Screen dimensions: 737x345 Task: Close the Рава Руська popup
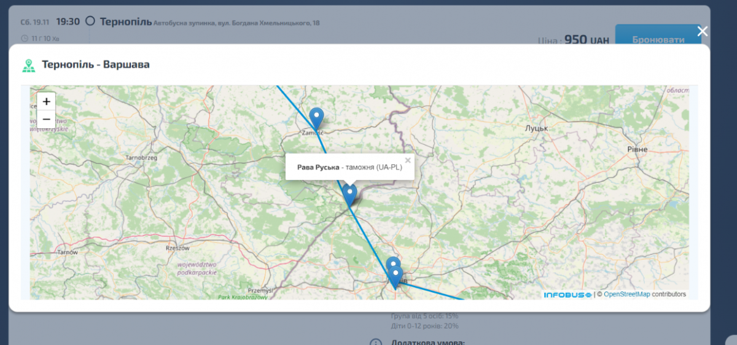point(408,160)
